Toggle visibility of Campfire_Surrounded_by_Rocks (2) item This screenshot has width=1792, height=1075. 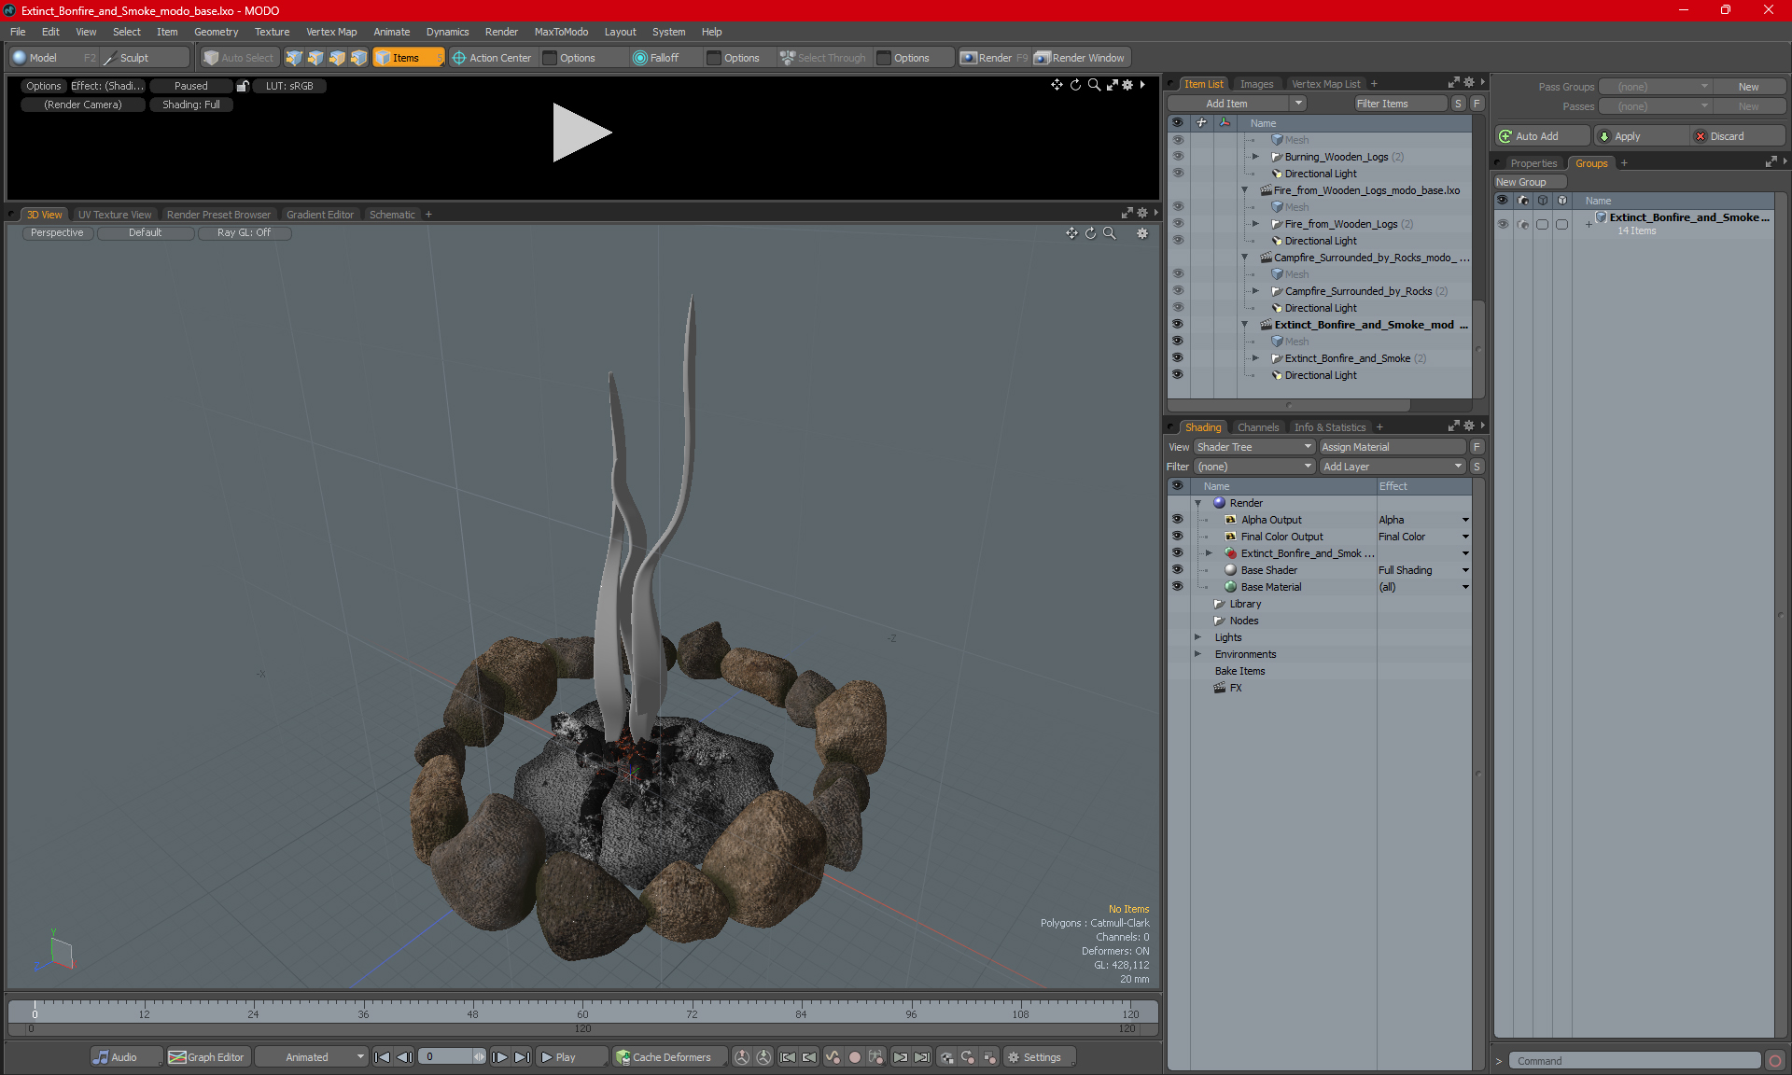point(1178,291)
